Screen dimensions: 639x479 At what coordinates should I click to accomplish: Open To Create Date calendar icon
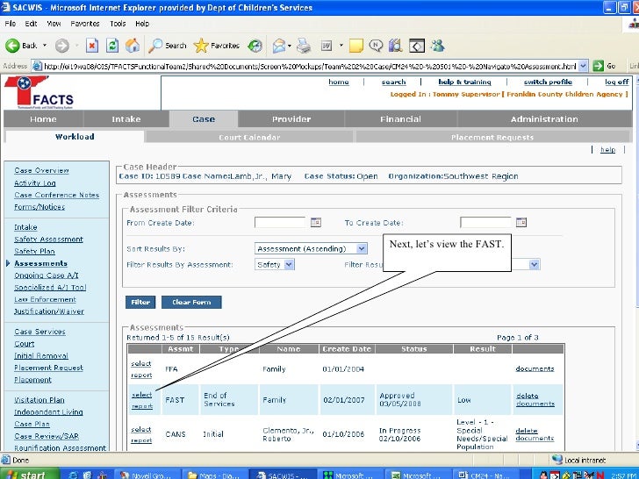[x=521, y=223]
